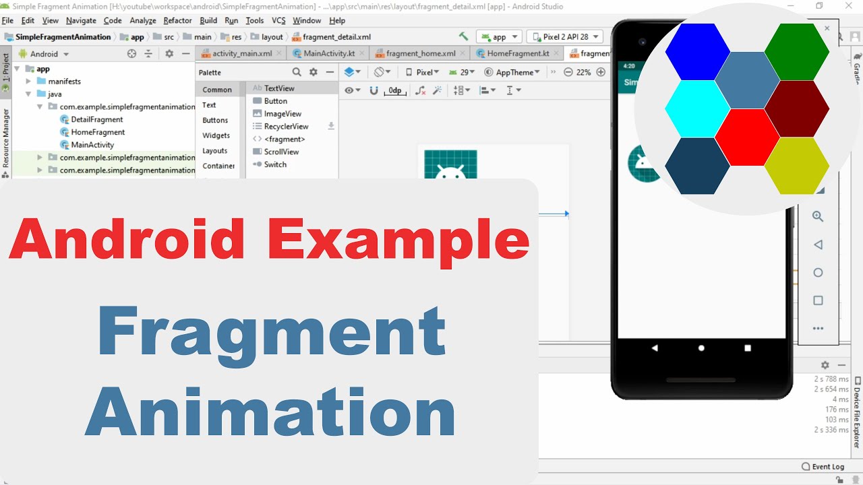863x485 pixels.
Task: Hide the Project panel with minus icon
Action: 186,54
